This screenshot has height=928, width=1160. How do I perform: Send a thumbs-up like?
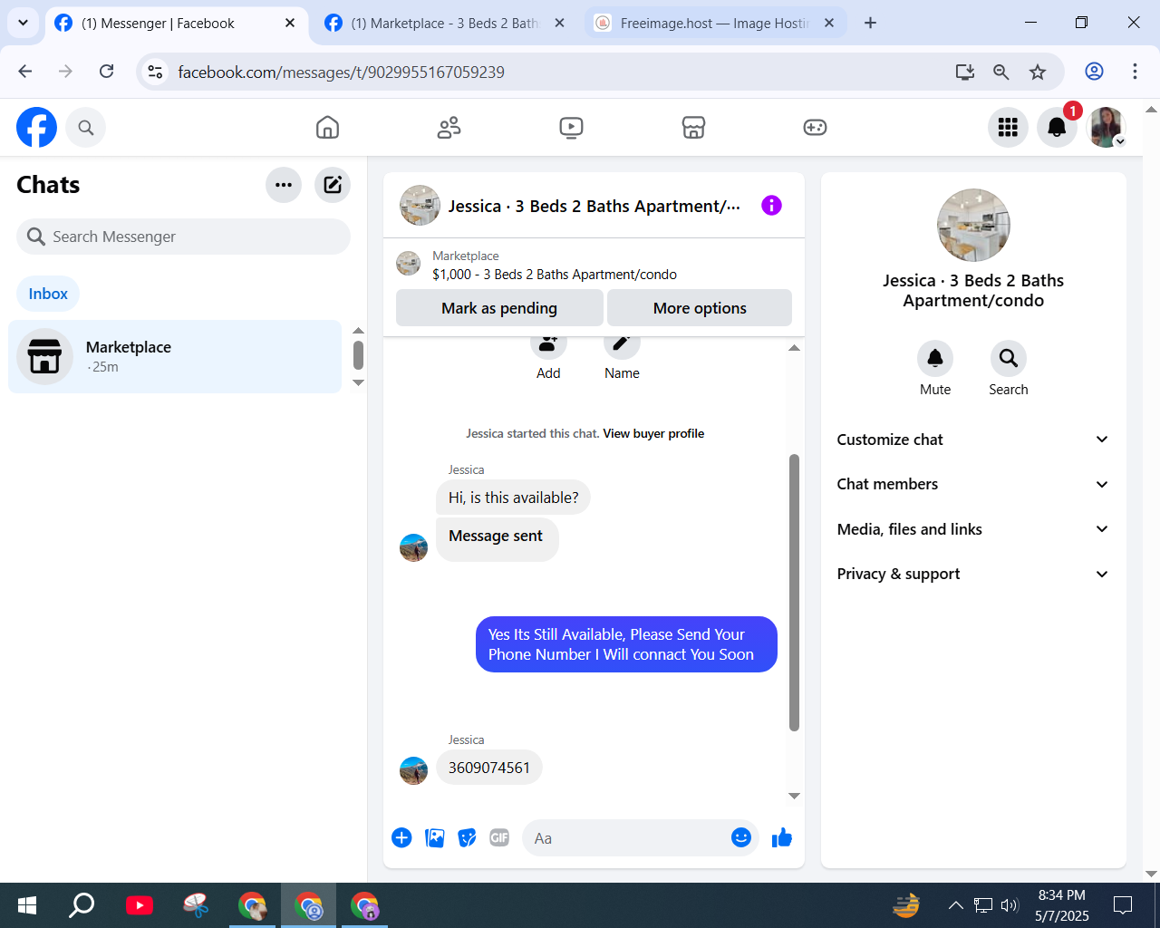pos(781,838)
